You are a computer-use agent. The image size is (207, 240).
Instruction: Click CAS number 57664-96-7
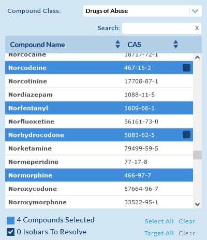141,189
